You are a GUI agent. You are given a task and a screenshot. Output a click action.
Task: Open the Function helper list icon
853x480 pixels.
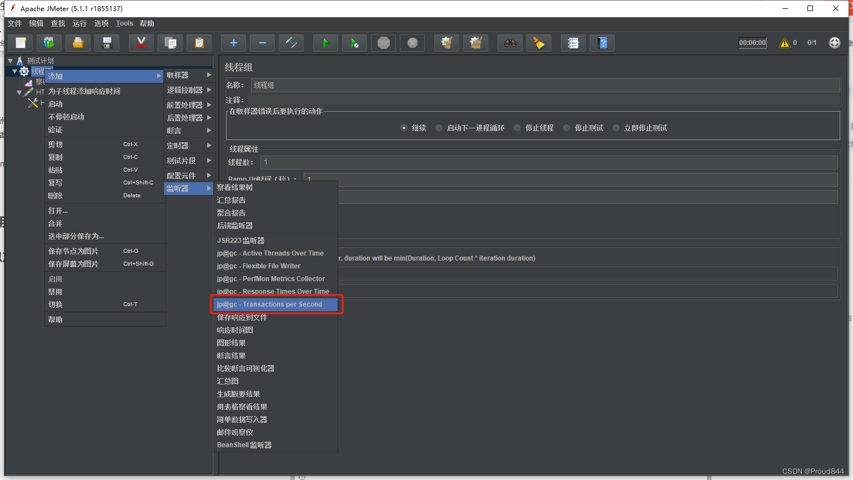click(x=573, y=43)
